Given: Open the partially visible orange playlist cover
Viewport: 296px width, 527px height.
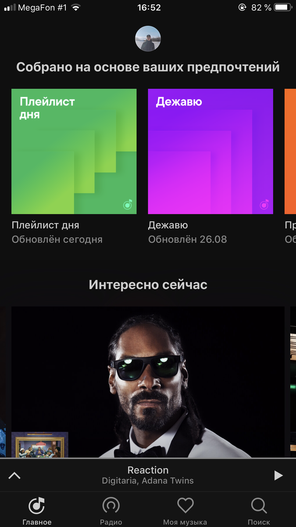Looking at the screenshot, I should coord(290,152).
